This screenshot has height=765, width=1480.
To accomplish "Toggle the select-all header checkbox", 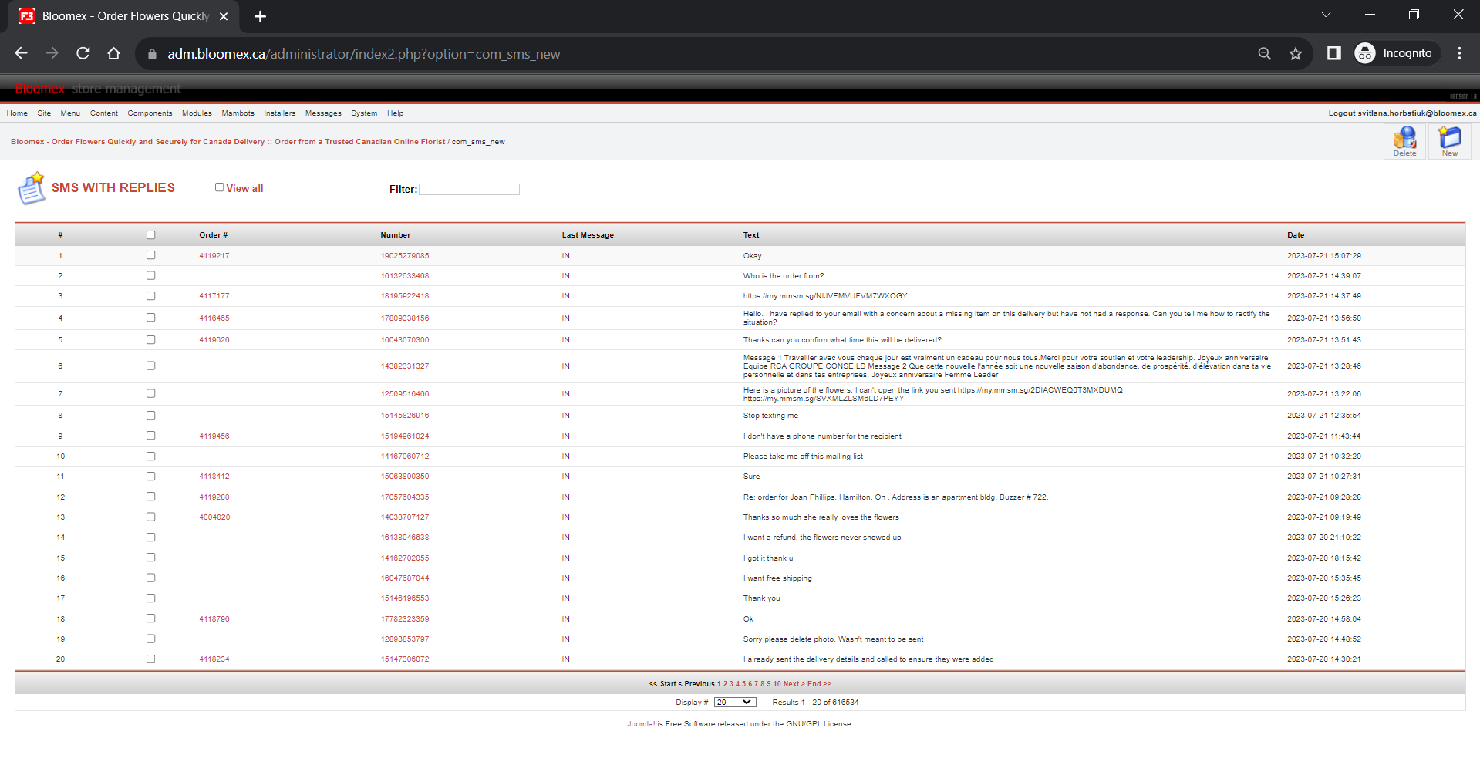I will (x=151, y=235).
